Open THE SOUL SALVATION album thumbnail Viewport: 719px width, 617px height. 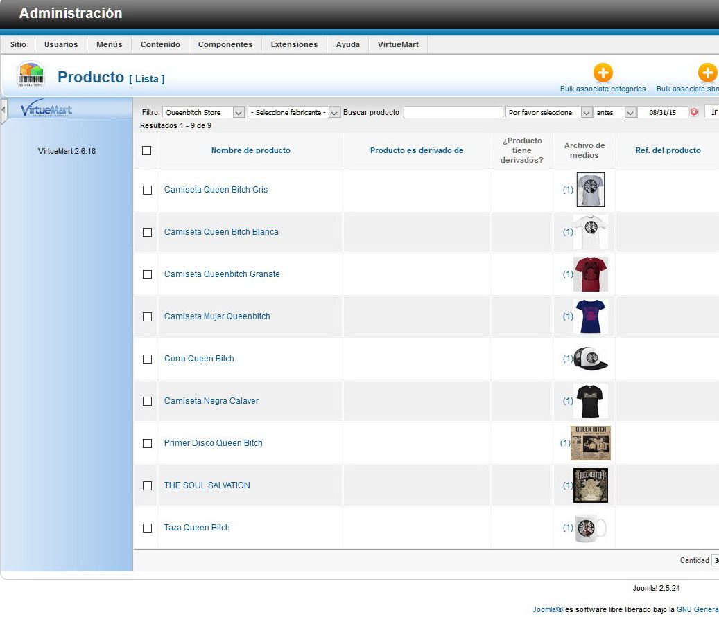pyautogui.click(x=591, y=485)
